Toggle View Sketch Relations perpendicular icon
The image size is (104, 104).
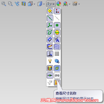[50, 54]
